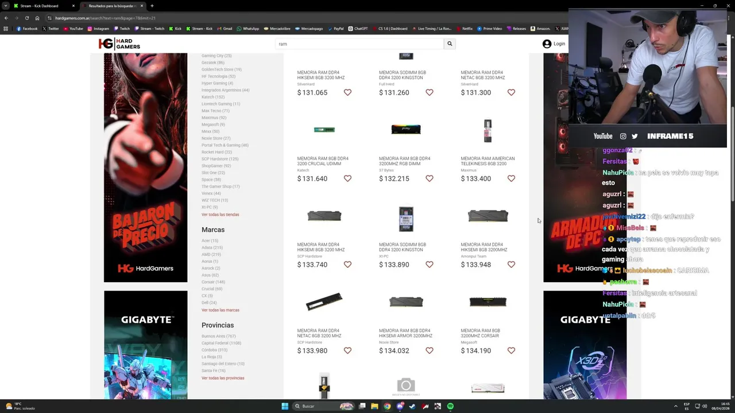Favorite the $133.980 Netac RAM

point(347,350)
